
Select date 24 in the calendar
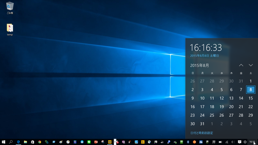pos(202,115)
